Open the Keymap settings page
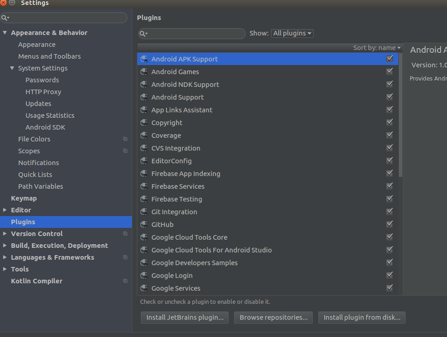Screen dimensions: 447x337 tap(24, 198)
